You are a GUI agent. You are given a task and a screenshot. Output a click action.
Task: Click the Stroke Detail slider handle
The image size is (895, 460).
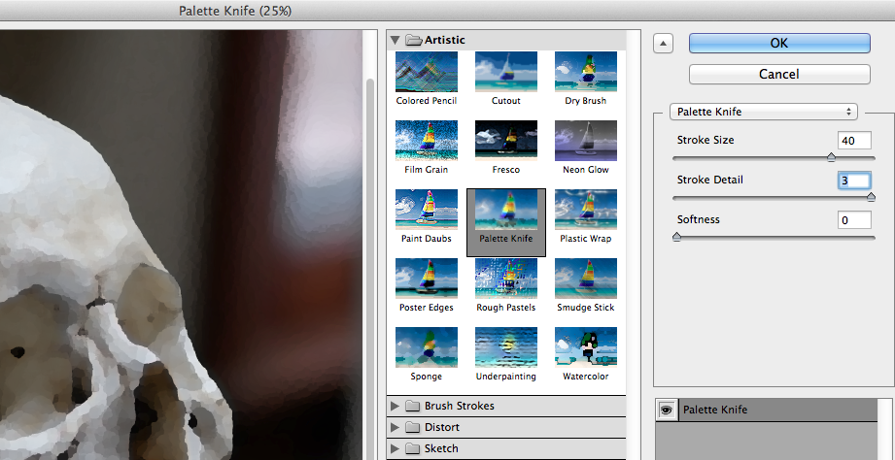click(871, 197)
